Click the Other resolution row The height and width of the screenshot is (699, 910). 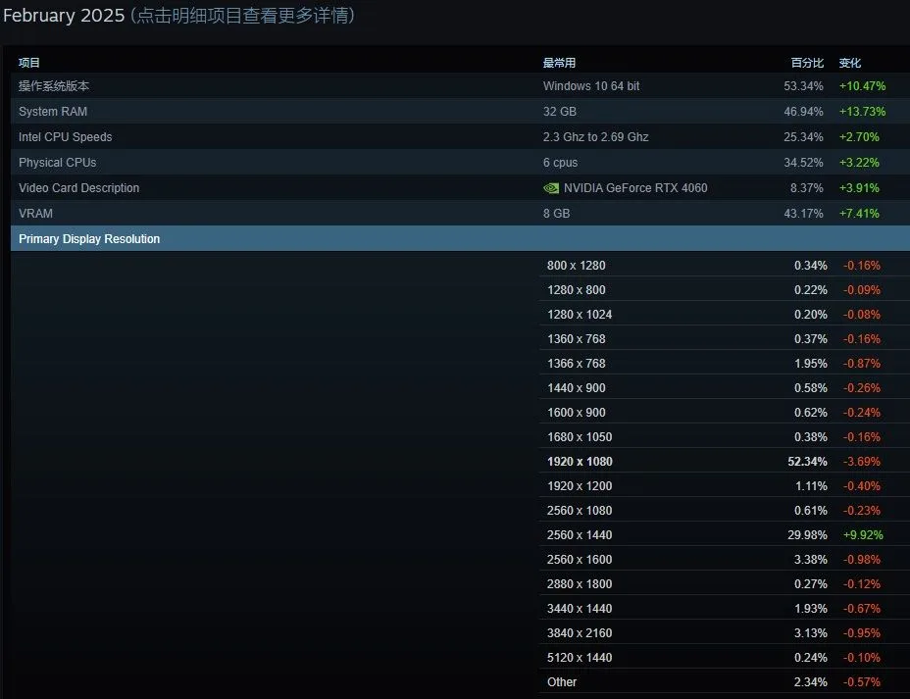(562, 682)
